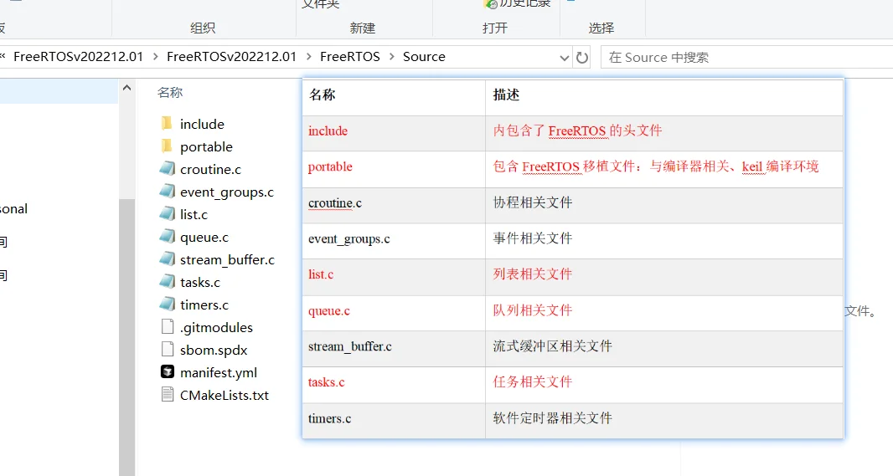The height and width of the screenshot is (476, 893).
Task: Sort files by the 名称 column header
Action: tap(170, 93)
